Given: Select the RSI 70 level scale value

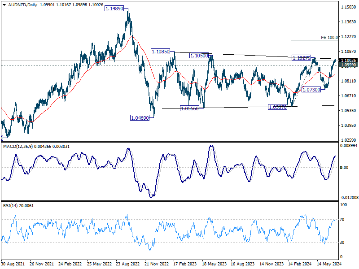Looking at the screenshot, I should (x=342, y=220).
